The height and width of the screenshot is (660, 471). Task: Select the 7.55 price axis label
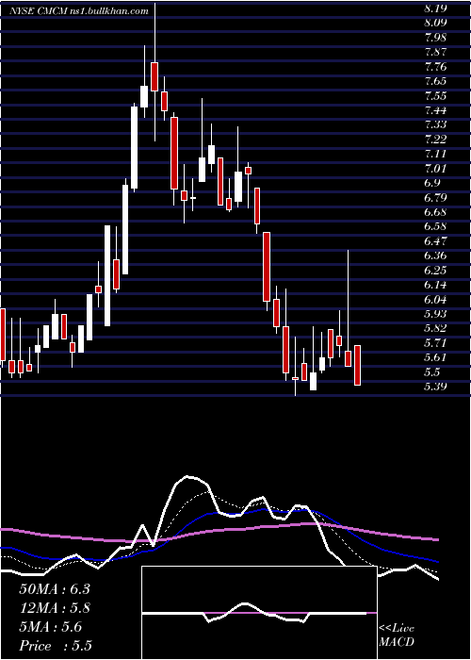click(x=435, y=95)
